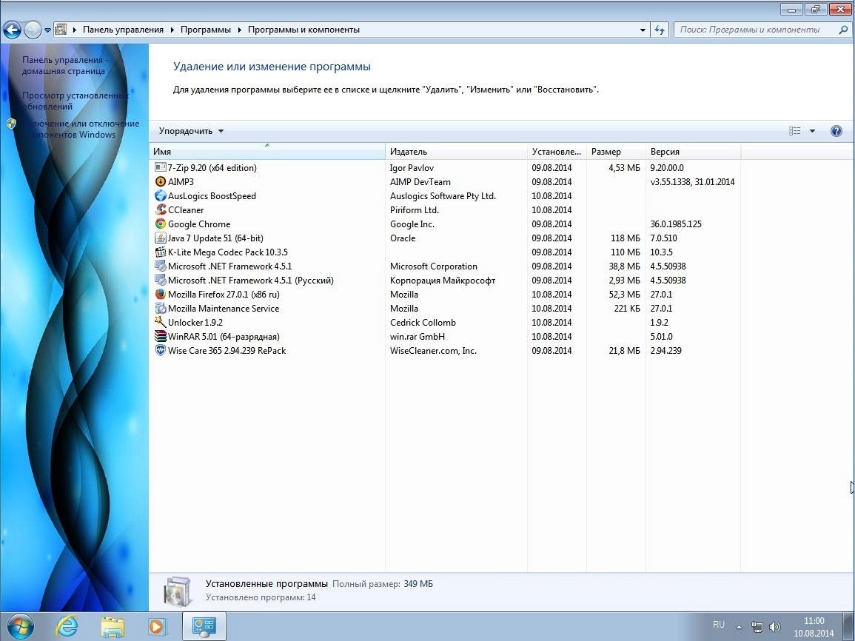855x641 pixels.
Task: Click the Control Panel icon in address bar
Action: (x=61, y=30)
